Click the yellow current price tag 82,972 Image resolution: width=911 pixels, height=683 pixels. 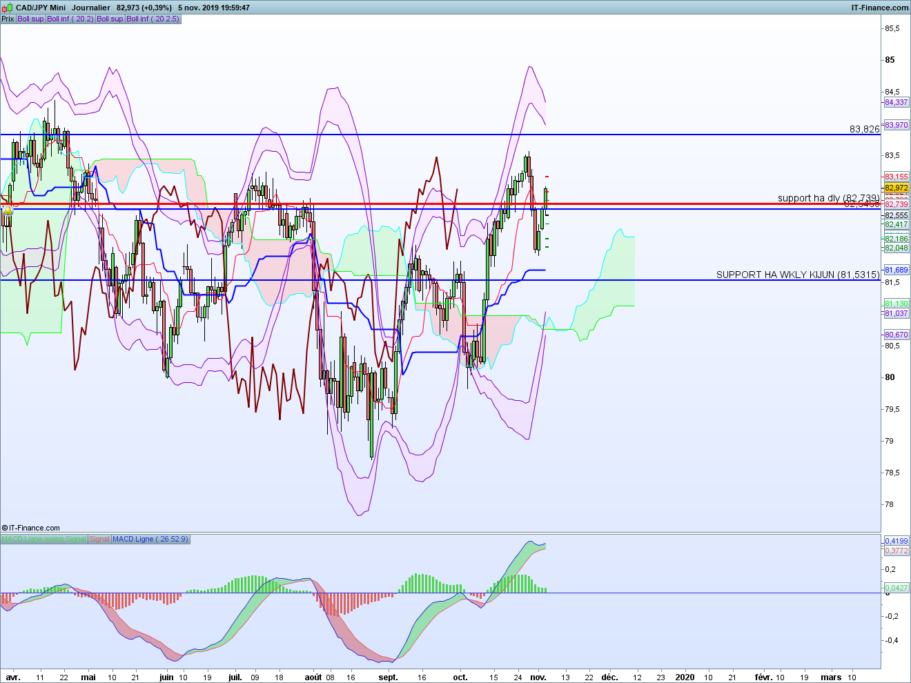pyautogui.click(x=897, y=188)
